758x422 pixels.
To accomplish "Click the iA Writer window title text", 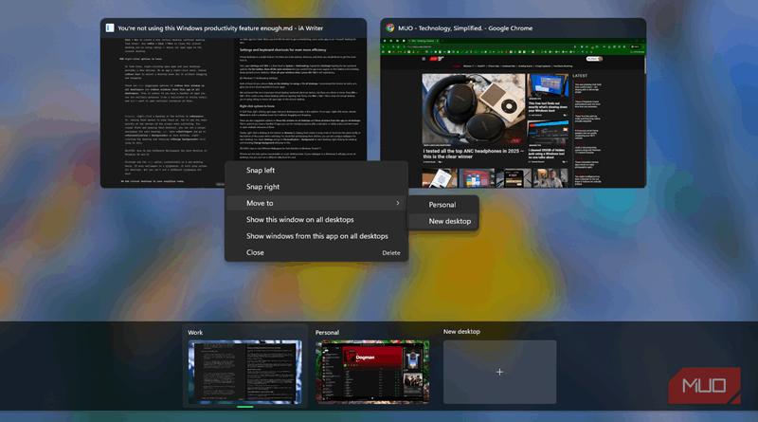I will (218, 28).
